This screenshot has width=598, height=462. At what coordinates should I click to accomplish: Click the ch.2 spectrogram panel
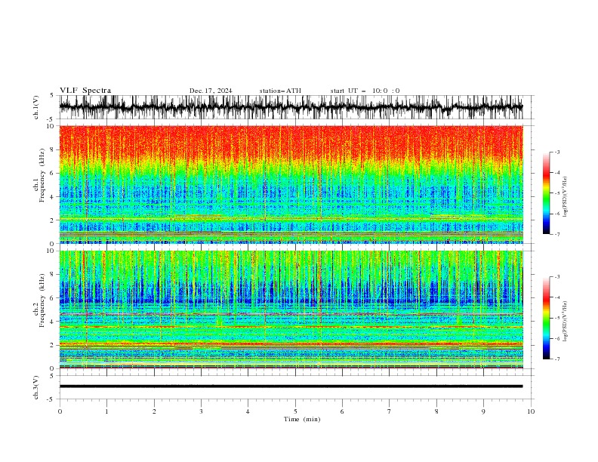click(291, 310)
